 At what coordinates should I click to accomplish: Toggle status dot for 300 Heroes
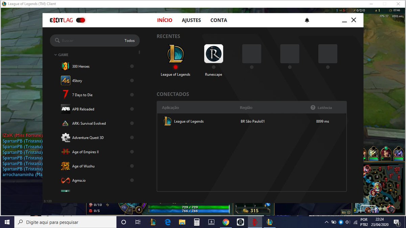point(132,67)
